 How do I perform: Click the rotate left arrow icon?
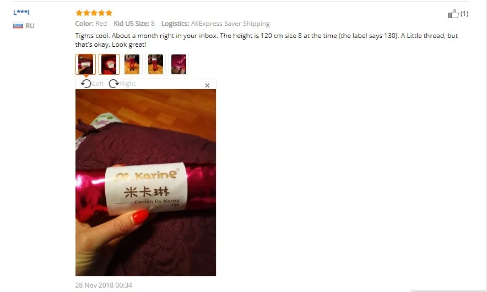click(x=86, y=84)
